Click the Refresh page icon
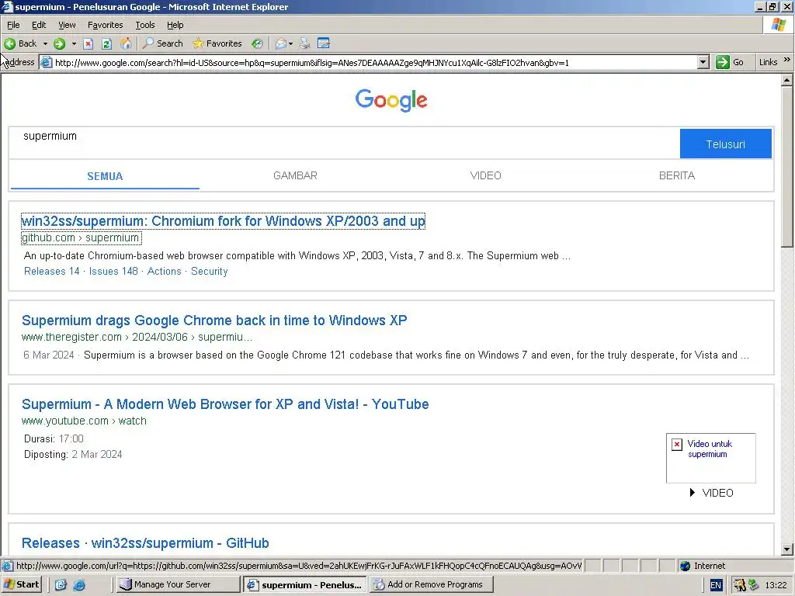795x596 pixels. click(106, 43)
